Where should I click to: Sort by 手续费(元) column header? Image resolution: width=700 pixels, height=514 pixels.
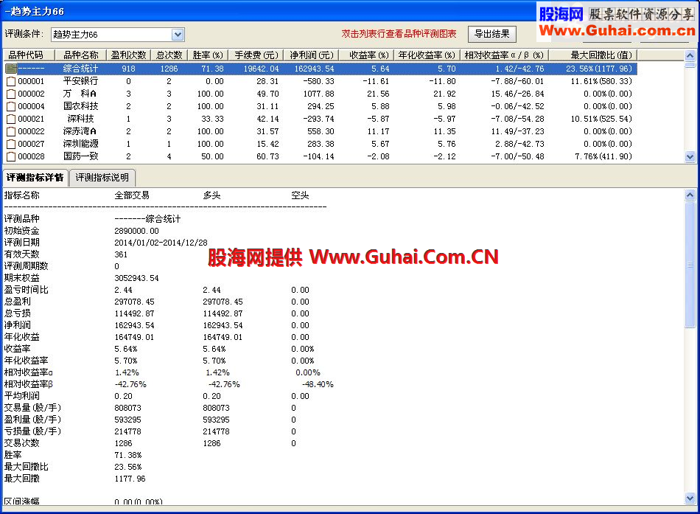(x=256, y=55)
